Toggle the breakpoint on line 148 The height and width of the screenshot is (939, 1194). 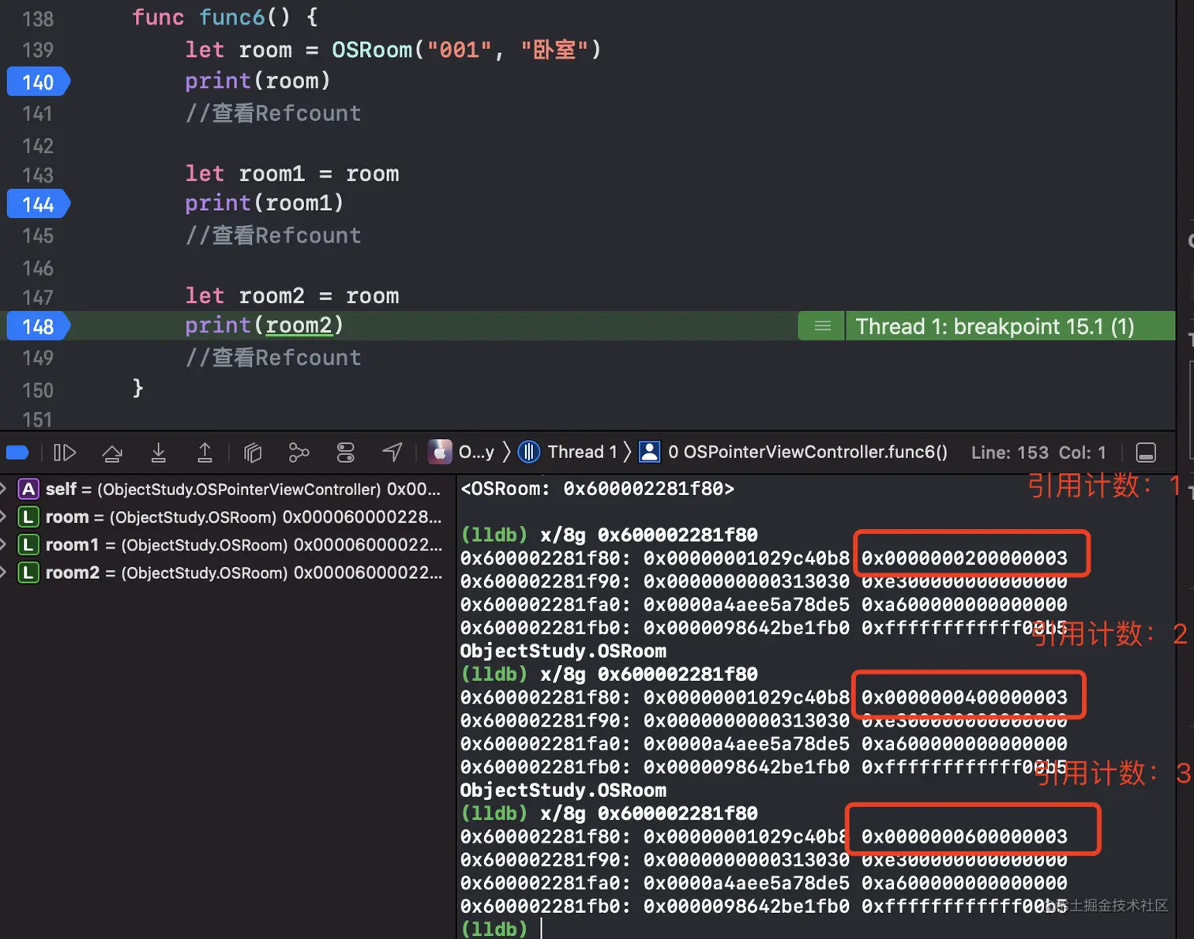38,326
